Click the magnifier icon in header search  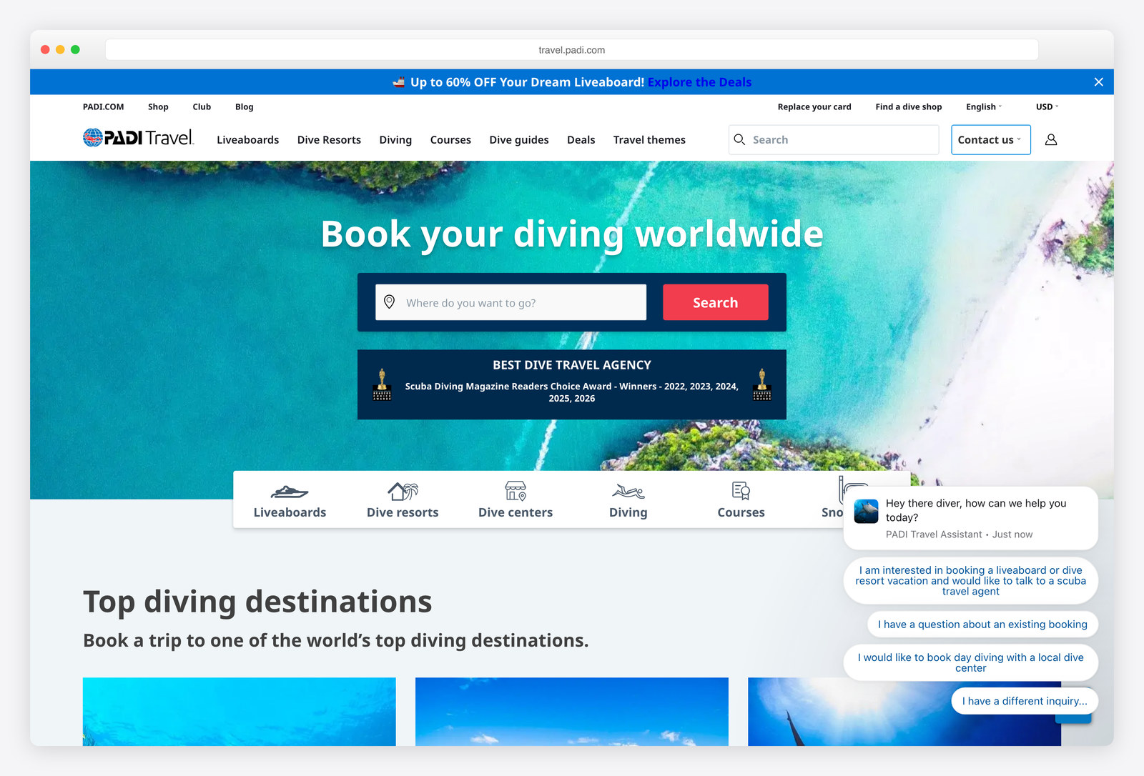coord(739,140)
